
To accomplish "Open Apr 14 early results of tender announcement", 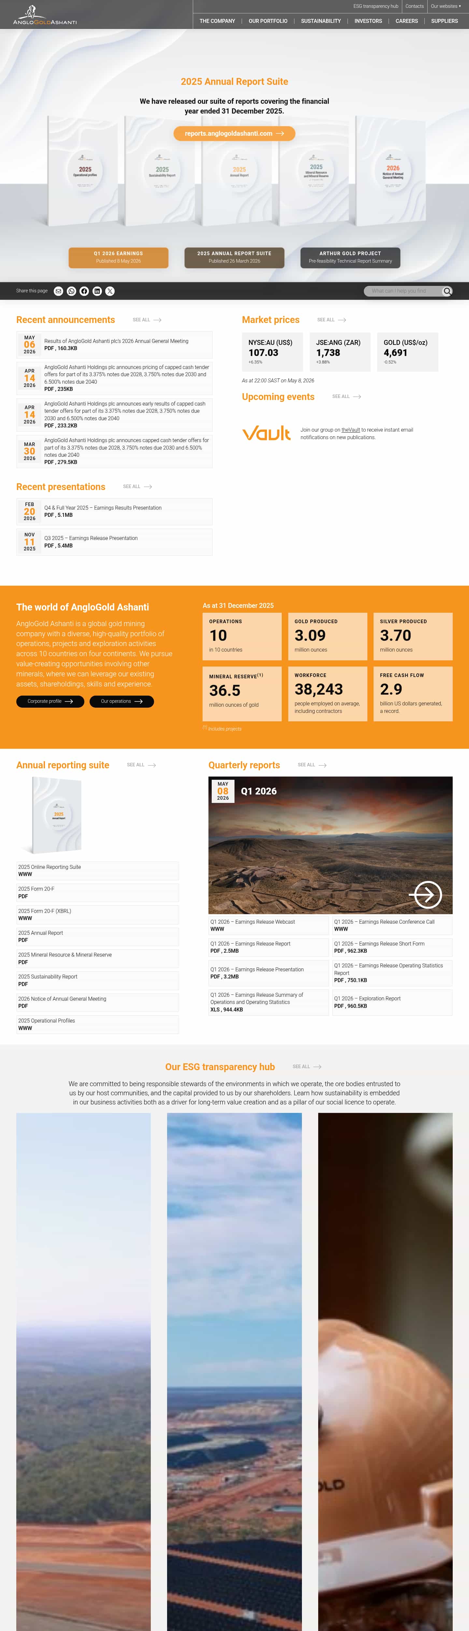I will click(x=114, y=415).
